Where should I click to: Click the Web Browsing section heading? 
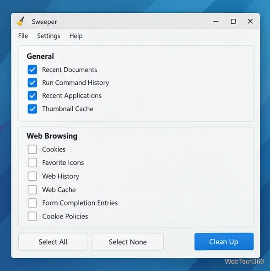pos(52,136)
